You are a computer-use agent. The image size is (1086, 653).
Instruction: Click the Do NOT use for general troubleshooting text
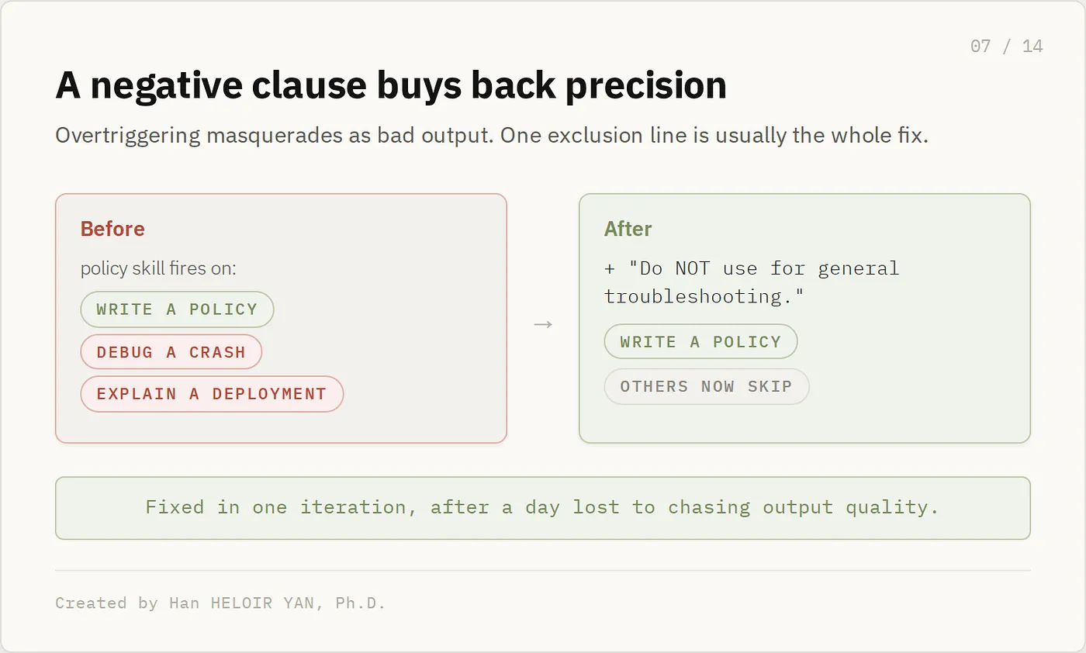pyautogui.click(x=752, y=282)
